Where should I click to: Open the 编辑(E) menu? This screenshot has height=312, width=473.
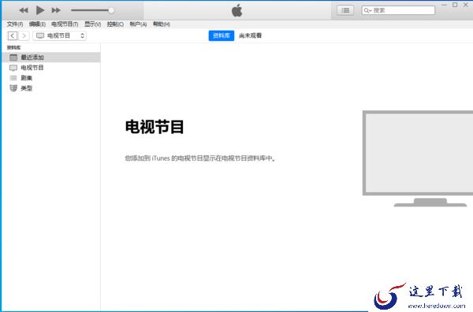click(37, 24)
